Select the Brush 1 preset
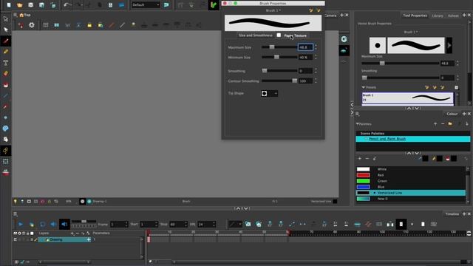The image size is (473, 266). [x=407, y=98]
